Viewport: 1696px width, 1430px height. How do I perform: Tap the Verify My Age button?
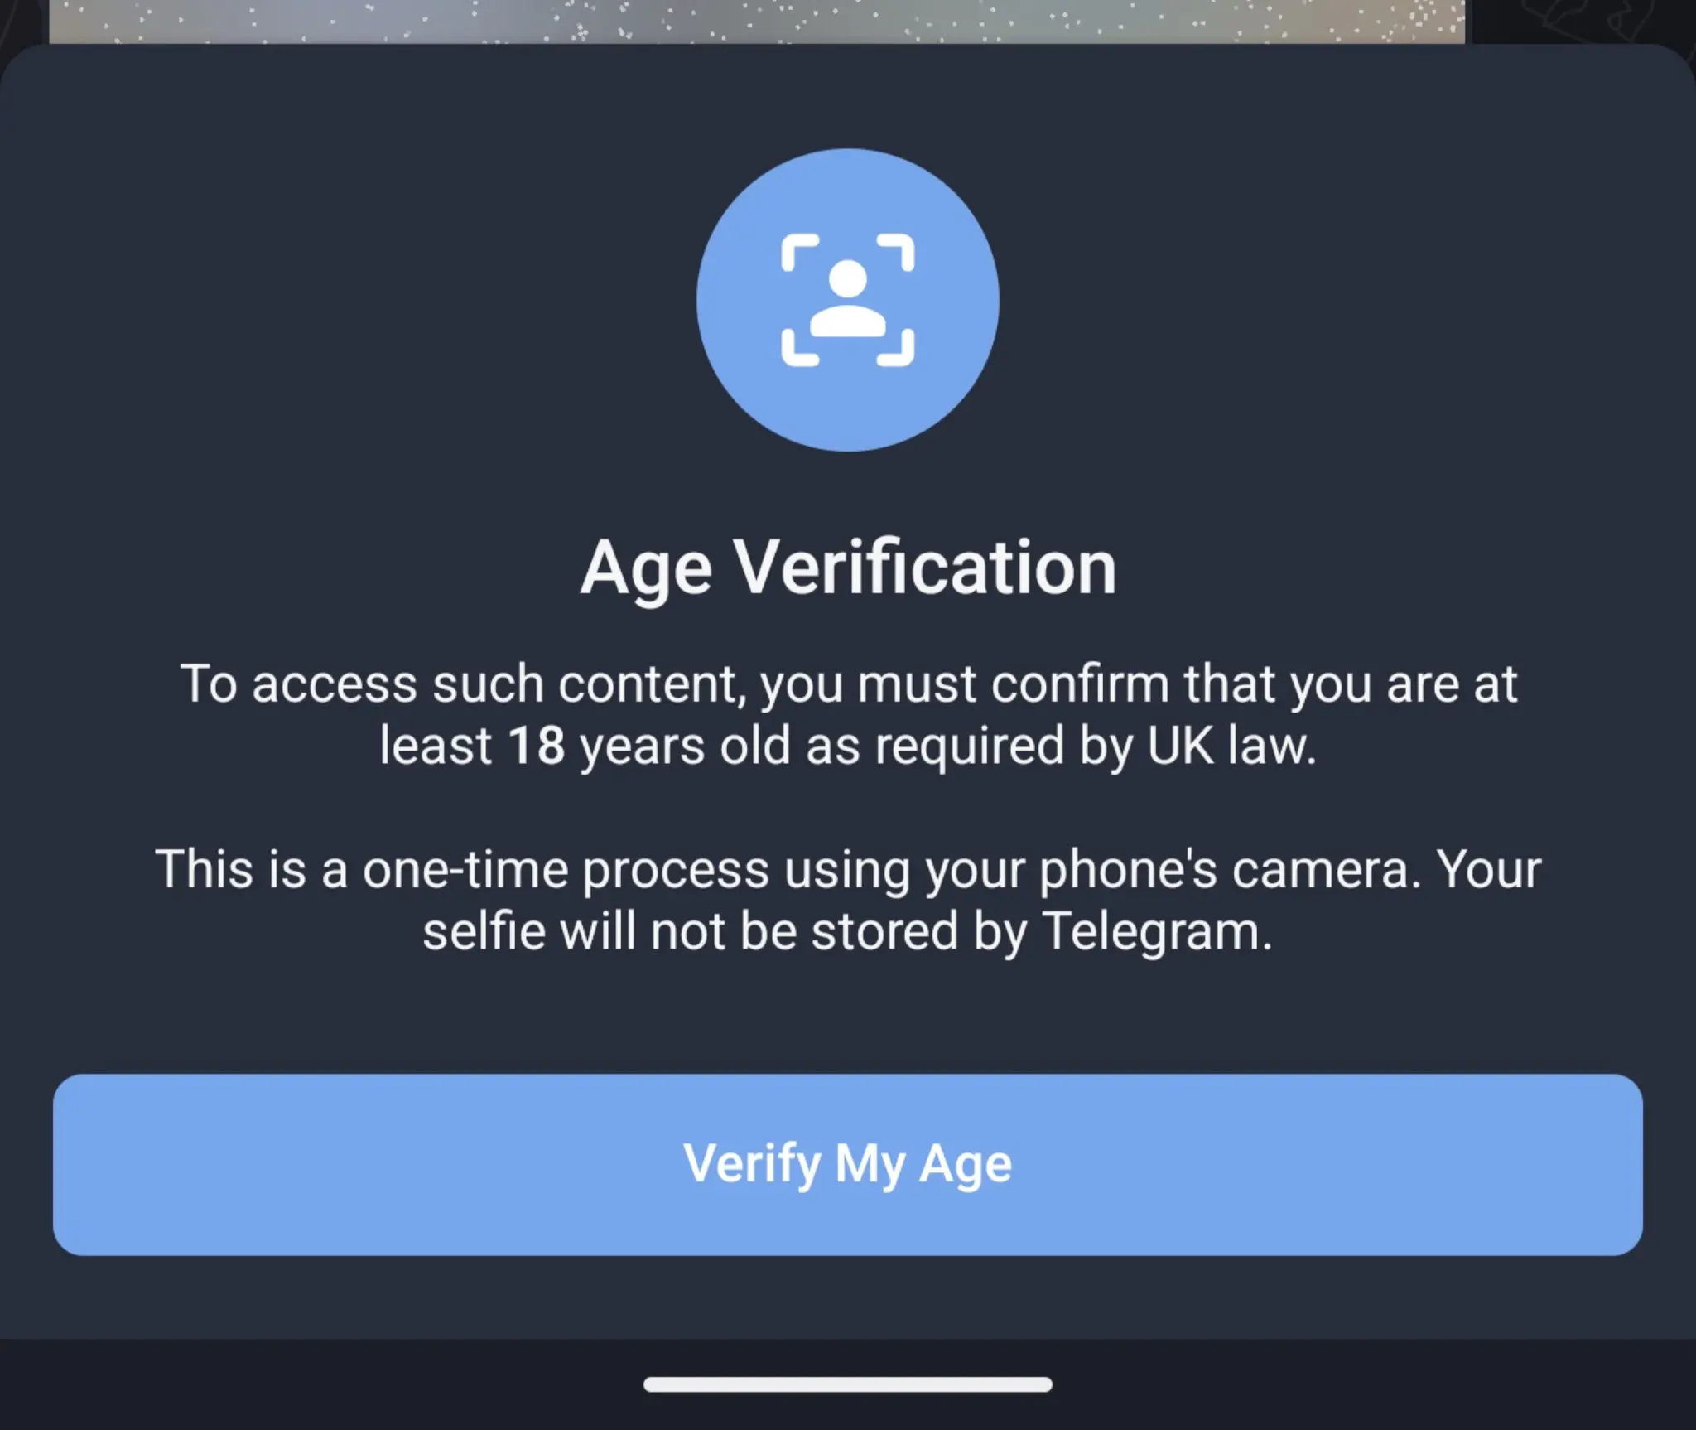click(847, 1164)
